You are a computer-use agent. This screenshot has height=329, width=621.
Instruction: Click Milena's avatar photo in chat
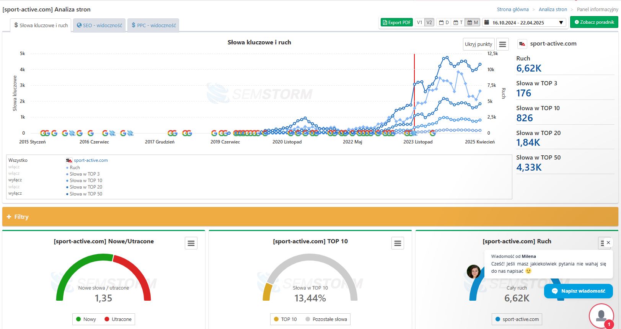coord(474,272)
